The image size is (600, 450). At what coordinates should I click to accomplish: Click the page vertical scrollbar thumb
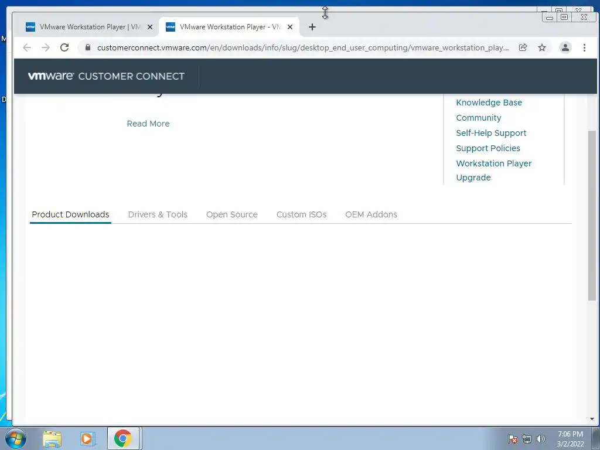[x=592, y=215]
